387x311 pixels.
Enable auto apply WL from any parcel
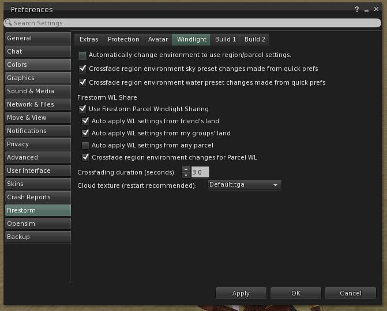point(85,145)
